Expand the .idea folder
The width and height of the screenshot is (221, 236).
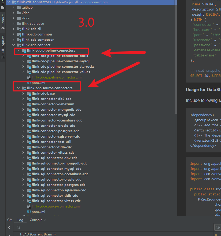coord(13,13)
